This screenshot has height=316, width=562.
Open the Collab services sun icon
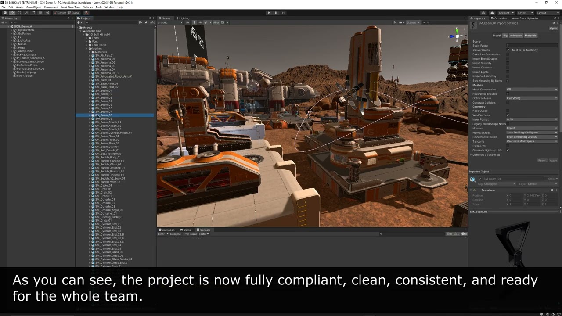coord(483,13)
